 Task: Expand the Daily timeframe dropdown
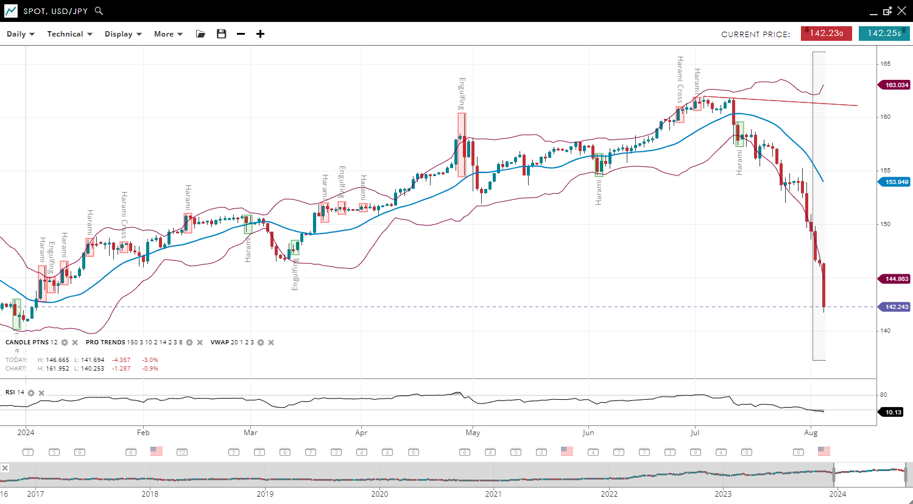click(x=21, y=34)
